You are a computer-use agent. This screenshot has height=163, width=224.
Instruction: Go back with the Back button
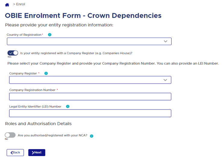(x=15, y=152)
